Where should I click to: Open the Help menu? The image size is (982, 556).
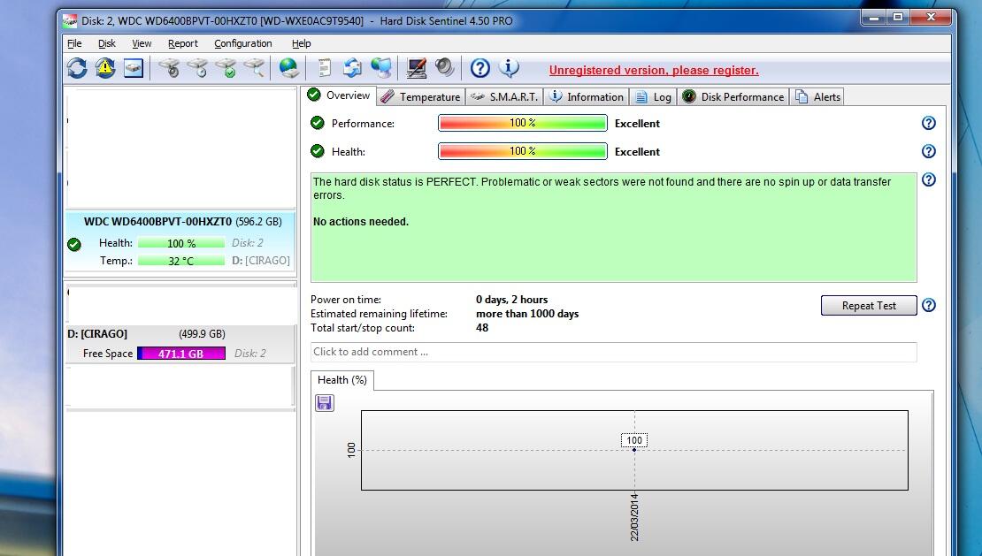point(302,43)
